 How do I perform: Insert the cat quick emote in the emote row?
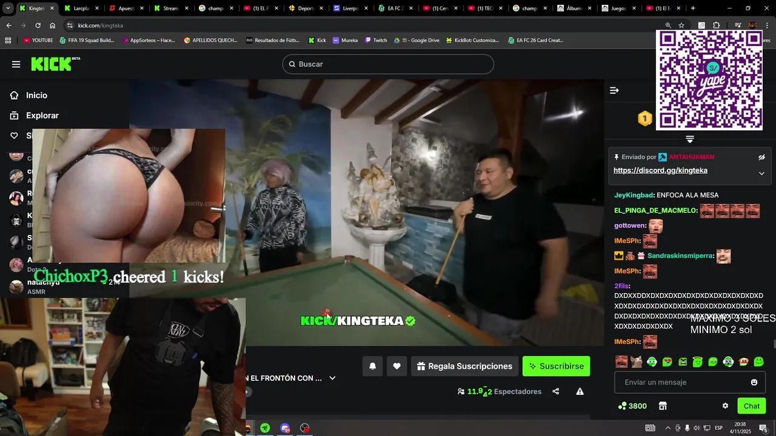pos(637,362)
